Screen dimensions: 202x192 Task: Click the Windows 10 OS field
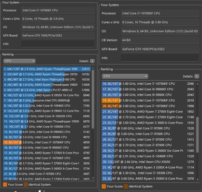pyautogui.click(x=58, y=27)
